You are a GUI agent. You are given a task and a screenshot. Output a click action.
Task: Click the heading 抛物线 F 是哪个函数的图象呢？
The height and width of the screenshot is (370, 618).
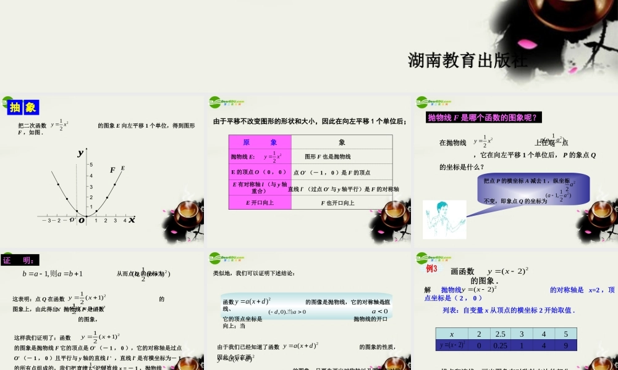tap(483, 117)
